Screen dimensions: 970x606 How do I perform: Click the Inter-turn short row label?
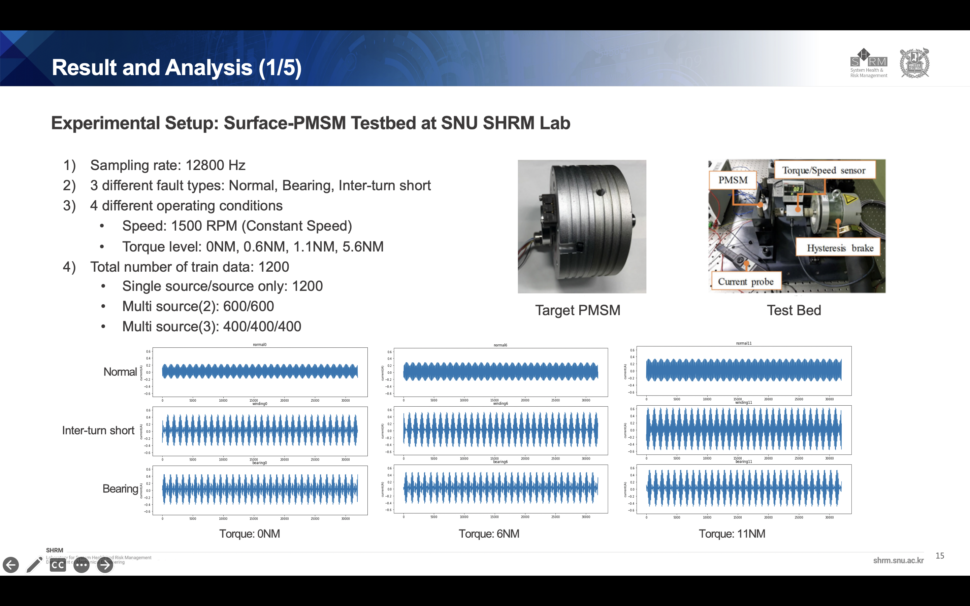tap(98, 431)
